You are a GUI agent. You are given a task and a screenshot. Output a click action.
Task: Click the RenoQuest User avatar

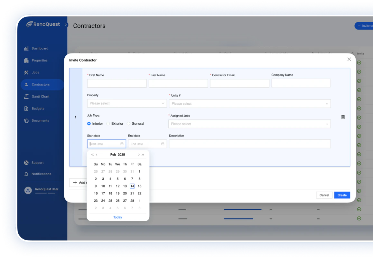pyautogui.click(x=28, y=190)
